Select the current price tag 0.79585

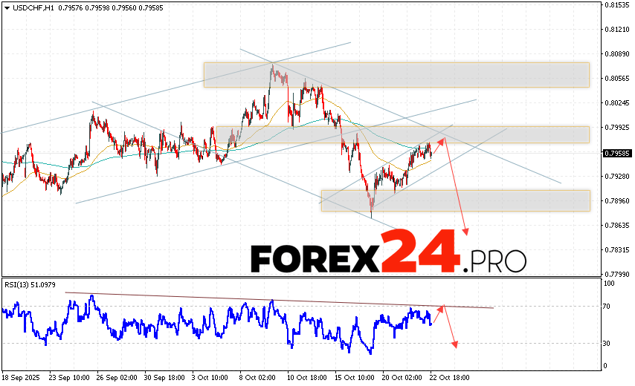(616, 154)
